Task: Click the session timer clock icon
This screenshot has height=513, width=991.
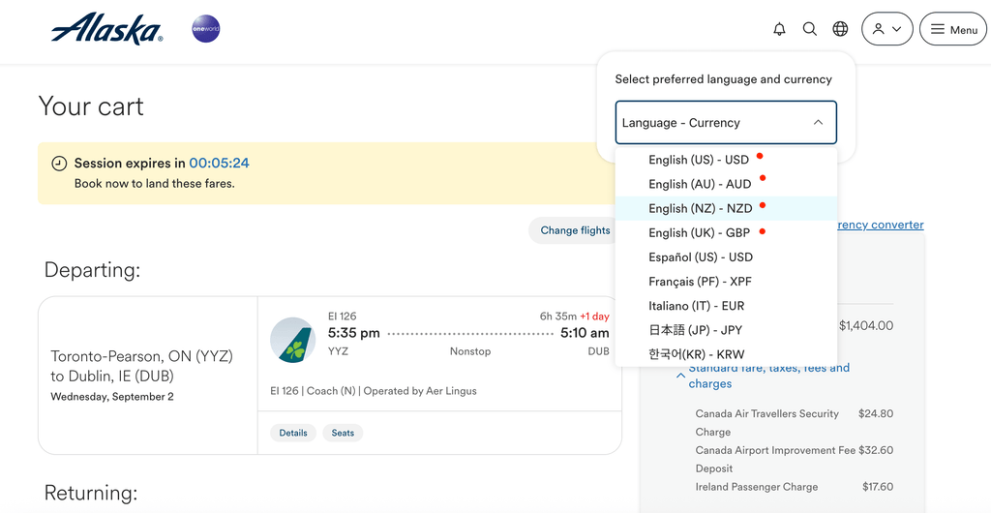Action: point(59,164)
